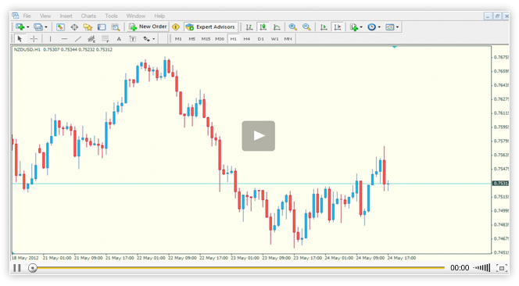Screen dimensions: 519x286
Task: Toggle video fullscreen mode
Action: [x=502, y=268]
